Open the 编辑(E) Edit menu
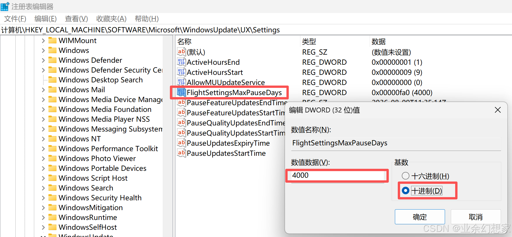Image resolution: width=512 pixels, height=237 pixels. tap(46, 19)
